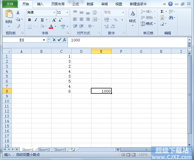This screenshot has width=194, height=160.
Task: Click the phonetic guide wén icon
Action: click(63, 26)
